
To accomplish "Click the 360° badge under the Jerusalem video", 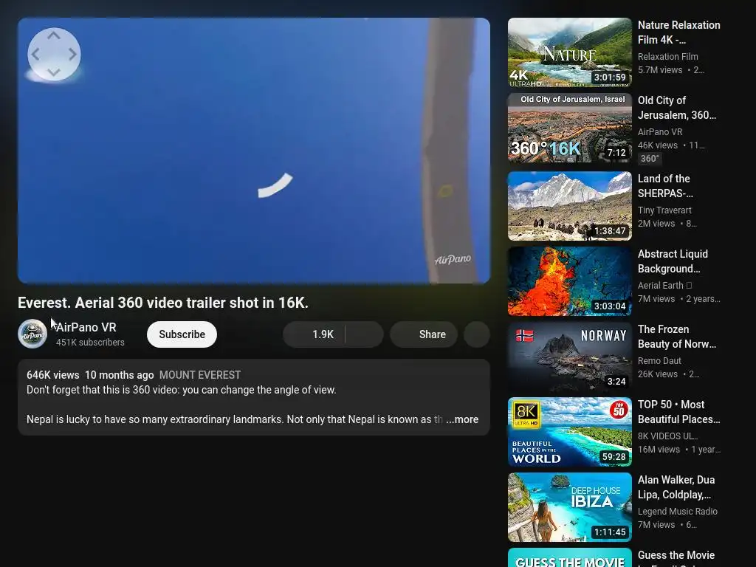I will click(650, 158).
